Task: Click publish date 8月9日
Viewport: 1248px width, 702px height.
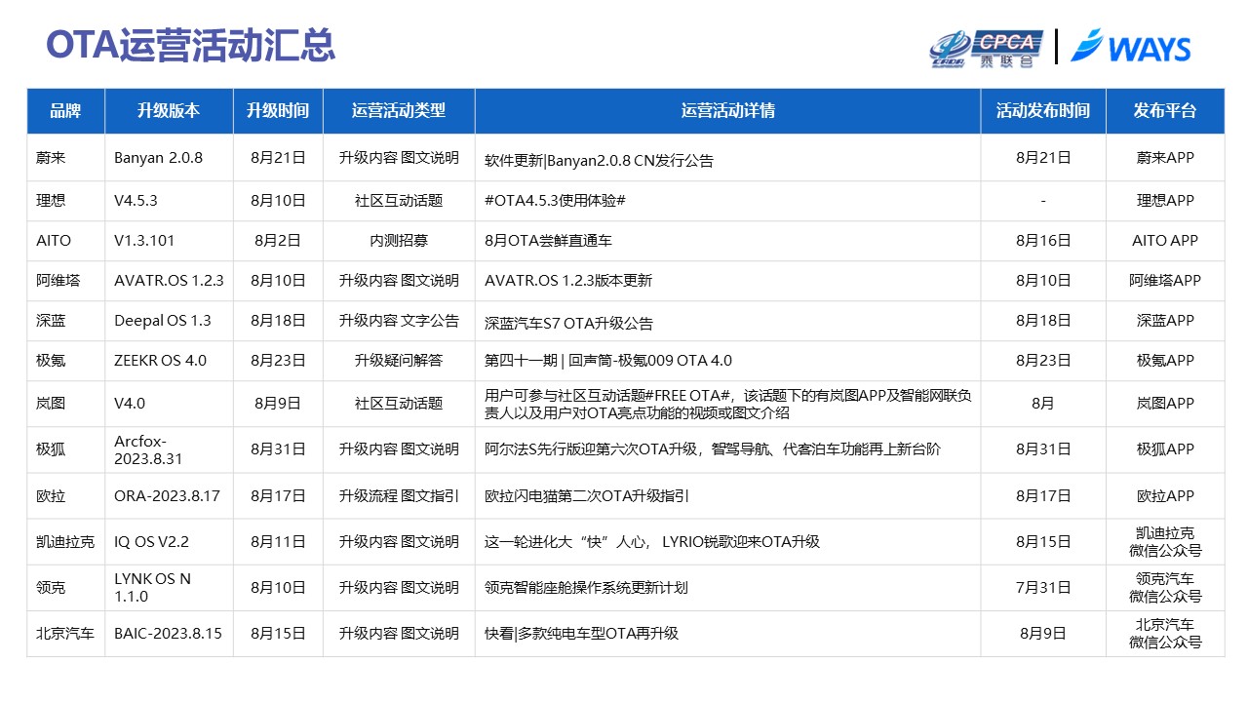Action: click(1043, 634)
